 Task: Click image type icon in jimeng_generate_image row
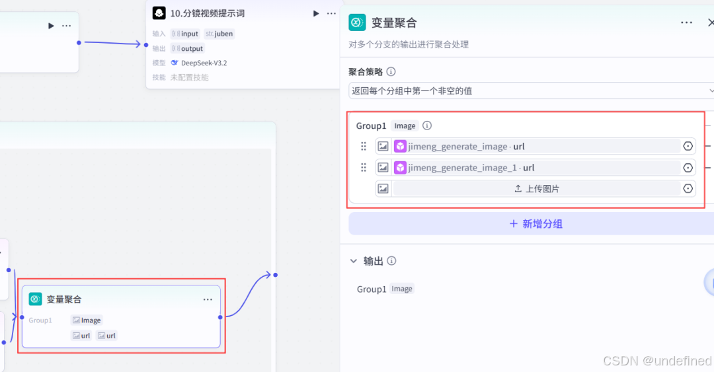383,146
